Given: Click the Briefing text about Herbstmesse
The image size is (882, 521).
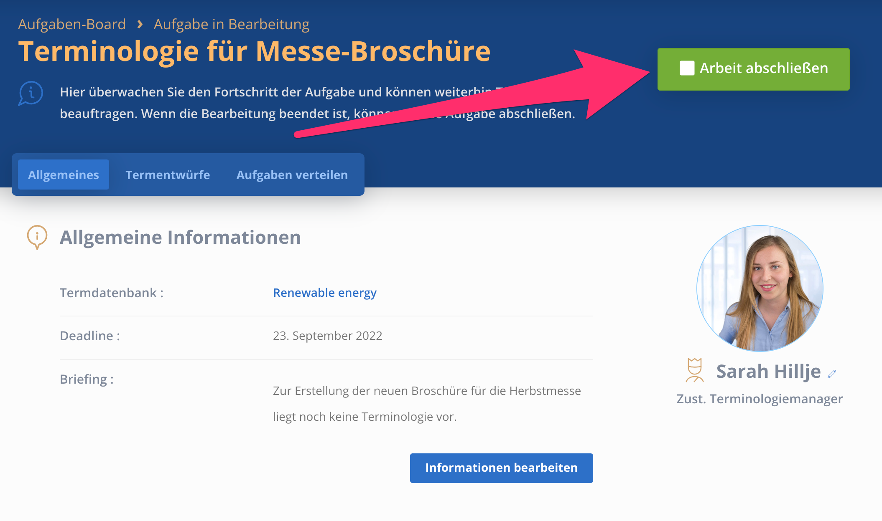Looking at the screenshot, I should click(x=427, y=404).
